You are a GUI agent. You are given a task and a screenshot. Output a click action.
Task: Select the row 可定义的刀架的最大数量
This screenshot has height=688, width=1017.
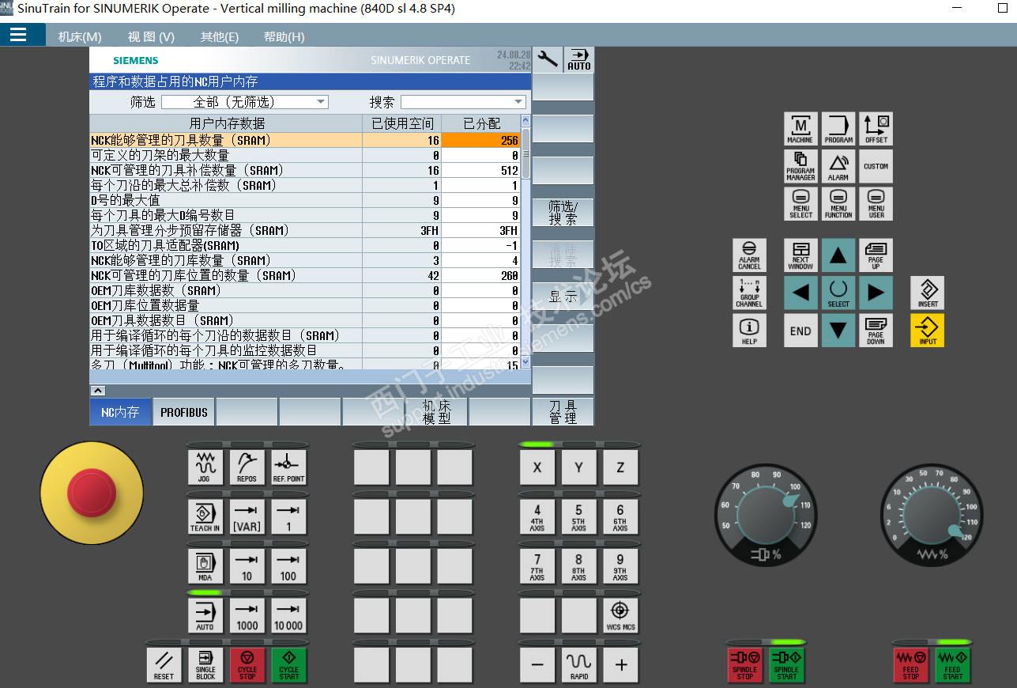coord(305,155)
